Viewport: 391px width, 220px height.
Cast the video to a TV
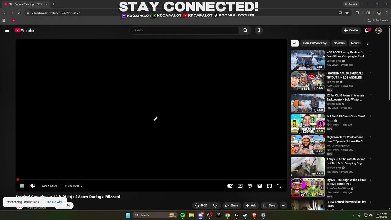pos(269,186)
